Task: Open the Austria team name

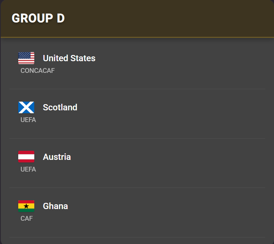Action: 57,157
